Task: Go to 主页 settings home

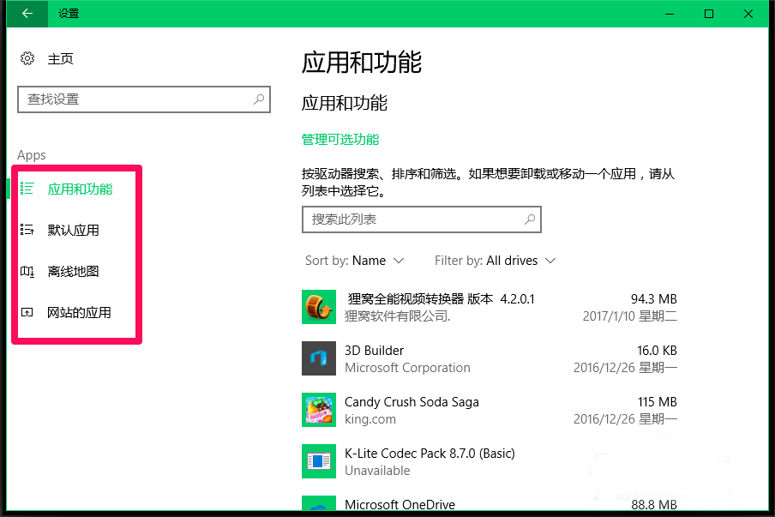Action: click(60, 59)
